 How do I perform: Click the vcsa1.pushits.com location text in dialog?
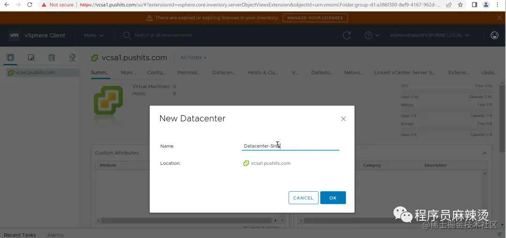click(x=271, y=163)
